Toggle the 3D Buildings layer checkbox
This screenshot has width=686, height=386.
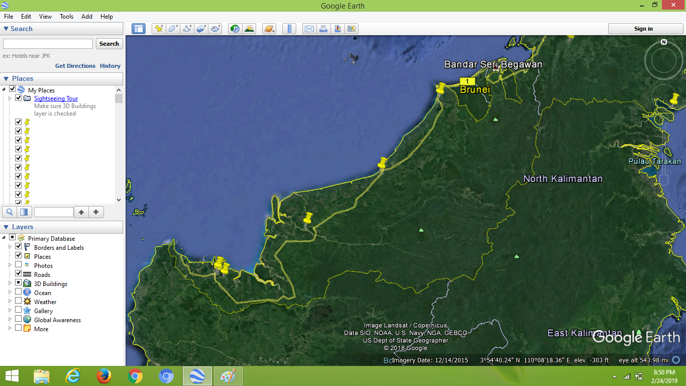coord(19,283)
